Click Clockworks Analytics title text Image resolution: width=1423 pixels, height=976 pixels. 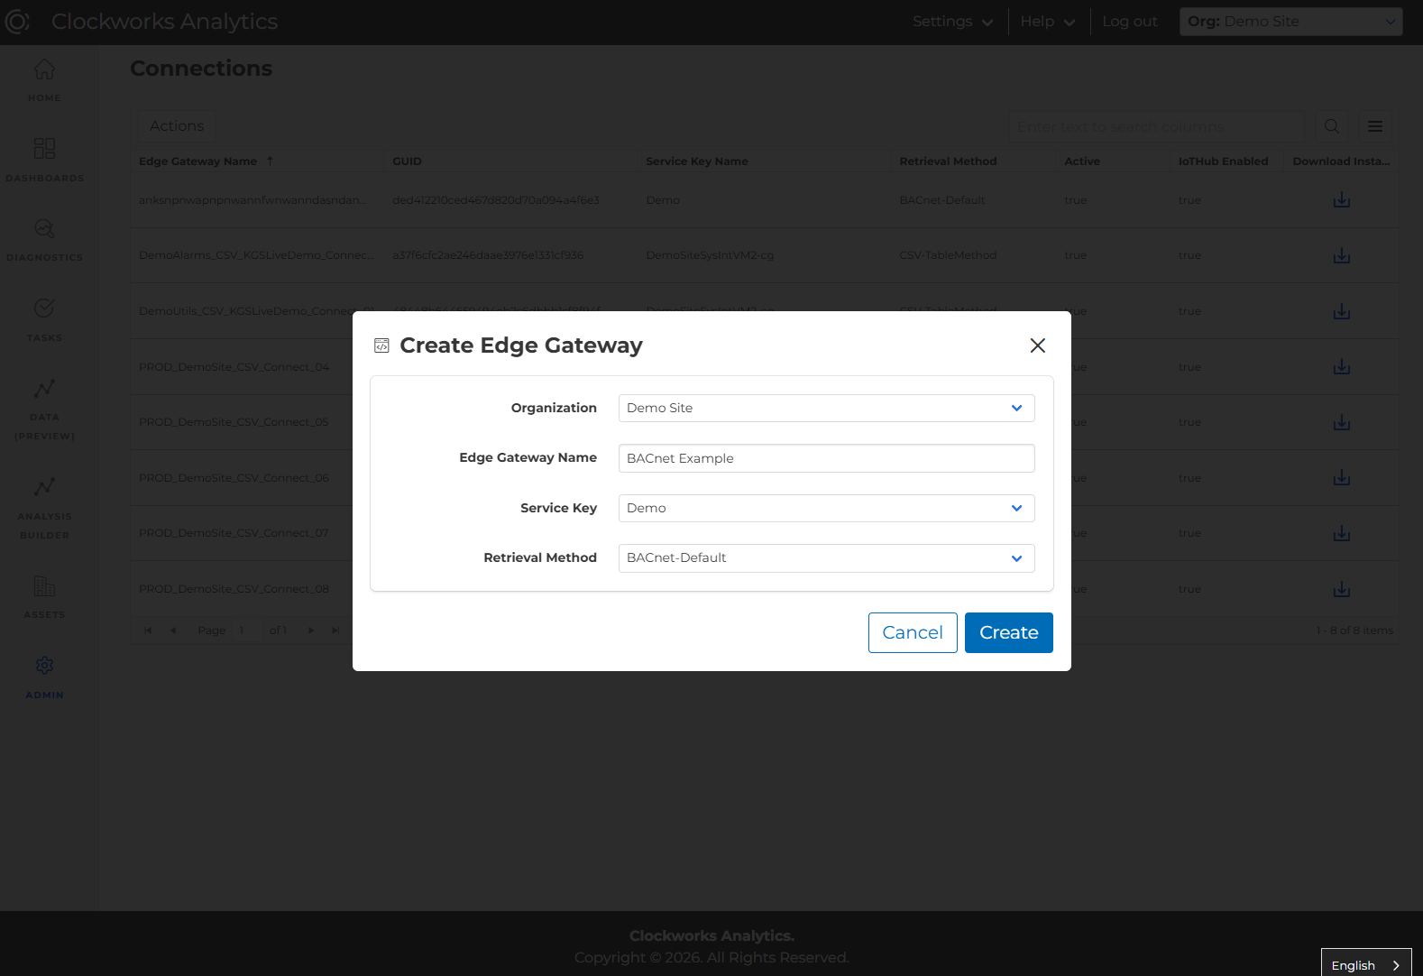coord(164,22)
